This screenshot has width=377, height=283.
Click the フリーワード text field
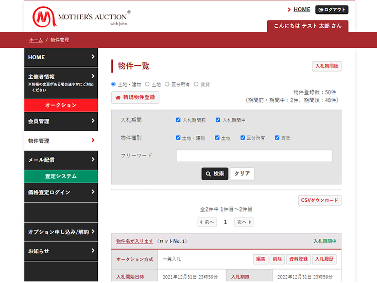254,156
